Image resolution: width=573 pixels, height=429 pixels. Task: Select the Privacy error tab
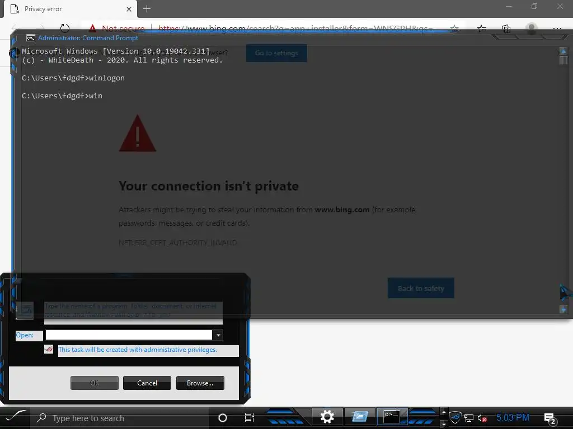coord(71,9)
